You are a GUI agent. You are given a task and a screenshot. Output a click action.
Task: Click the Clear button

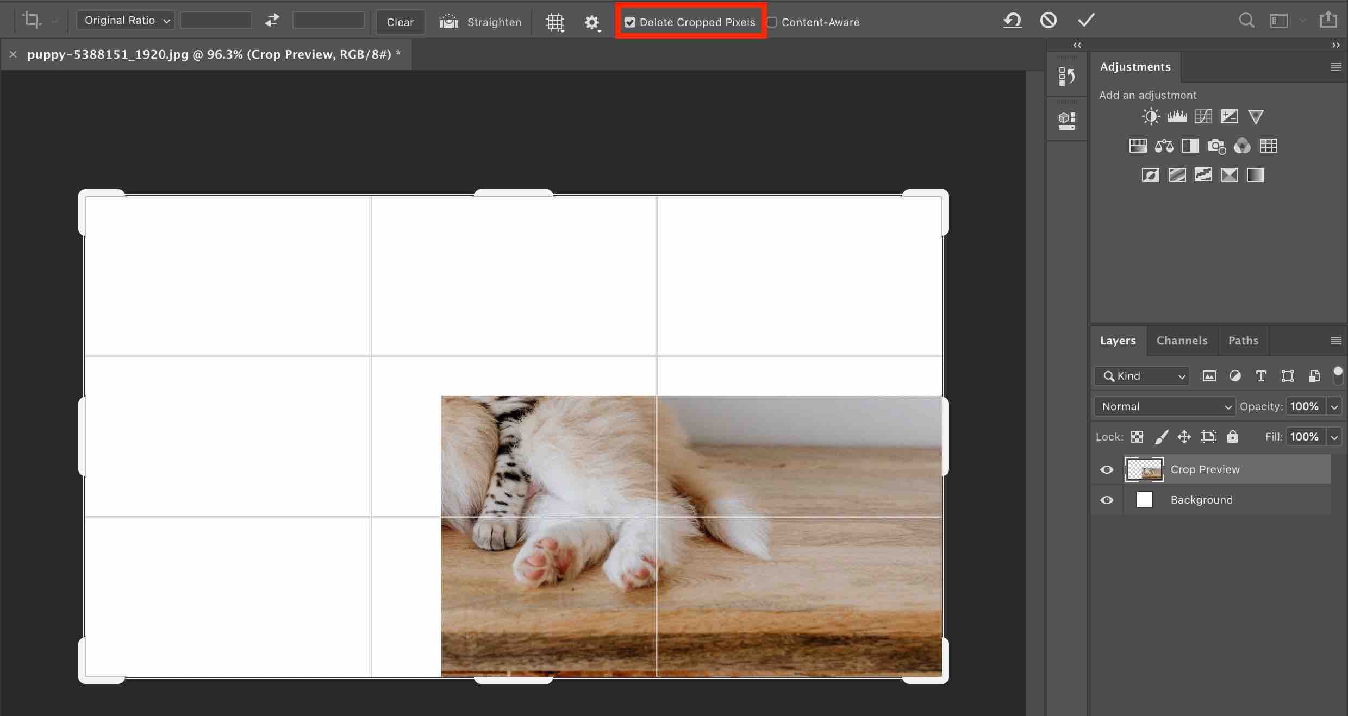coord(400,22)
